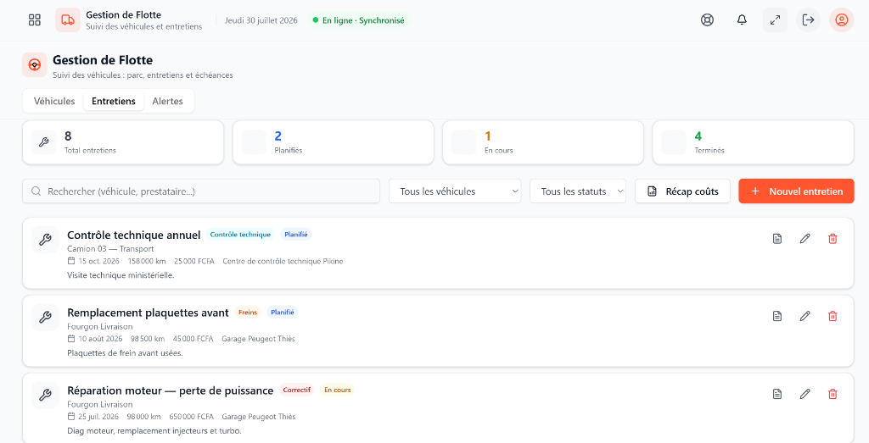This screenshot has height=443, width=869.
Task: Click the orange truck logo icon
Action: click(68, 20)
